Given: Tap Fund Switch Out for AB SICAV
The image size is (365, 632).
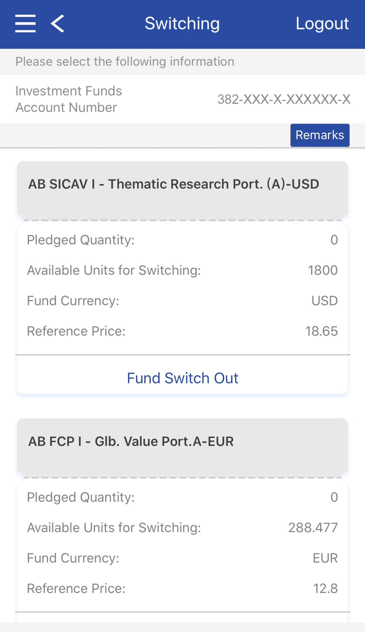Looking at the screenshot, I should point(182,378).
